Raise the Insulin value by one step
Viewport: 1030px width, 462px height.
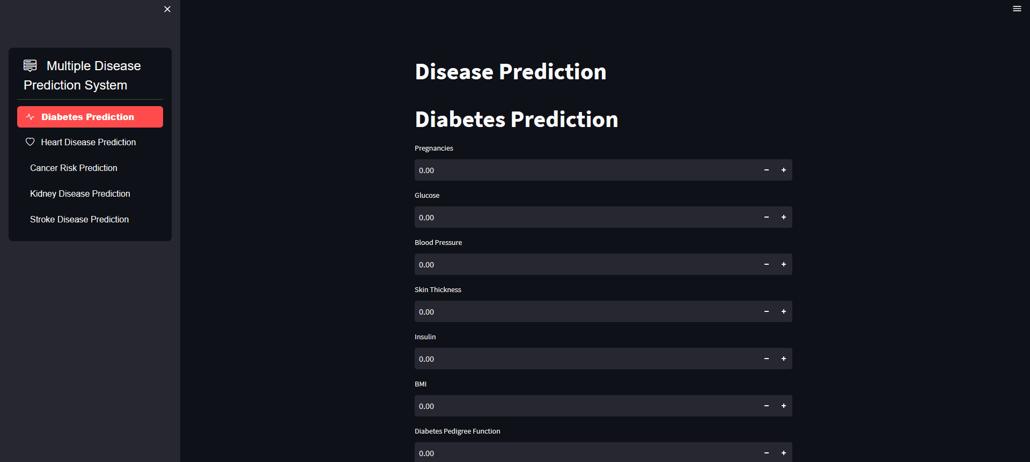[783, 359]
